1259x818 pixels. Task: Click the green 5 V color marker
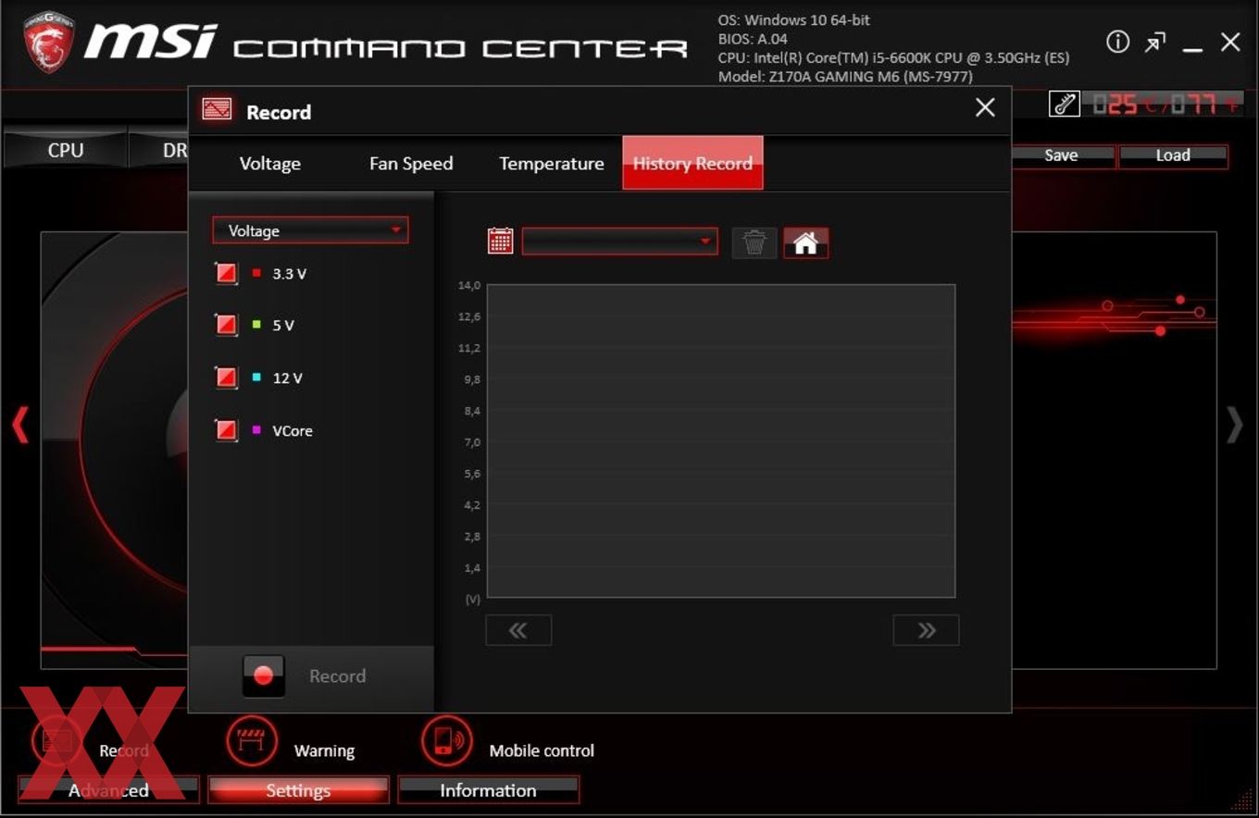pyautogui.click(x=256, y=325)
